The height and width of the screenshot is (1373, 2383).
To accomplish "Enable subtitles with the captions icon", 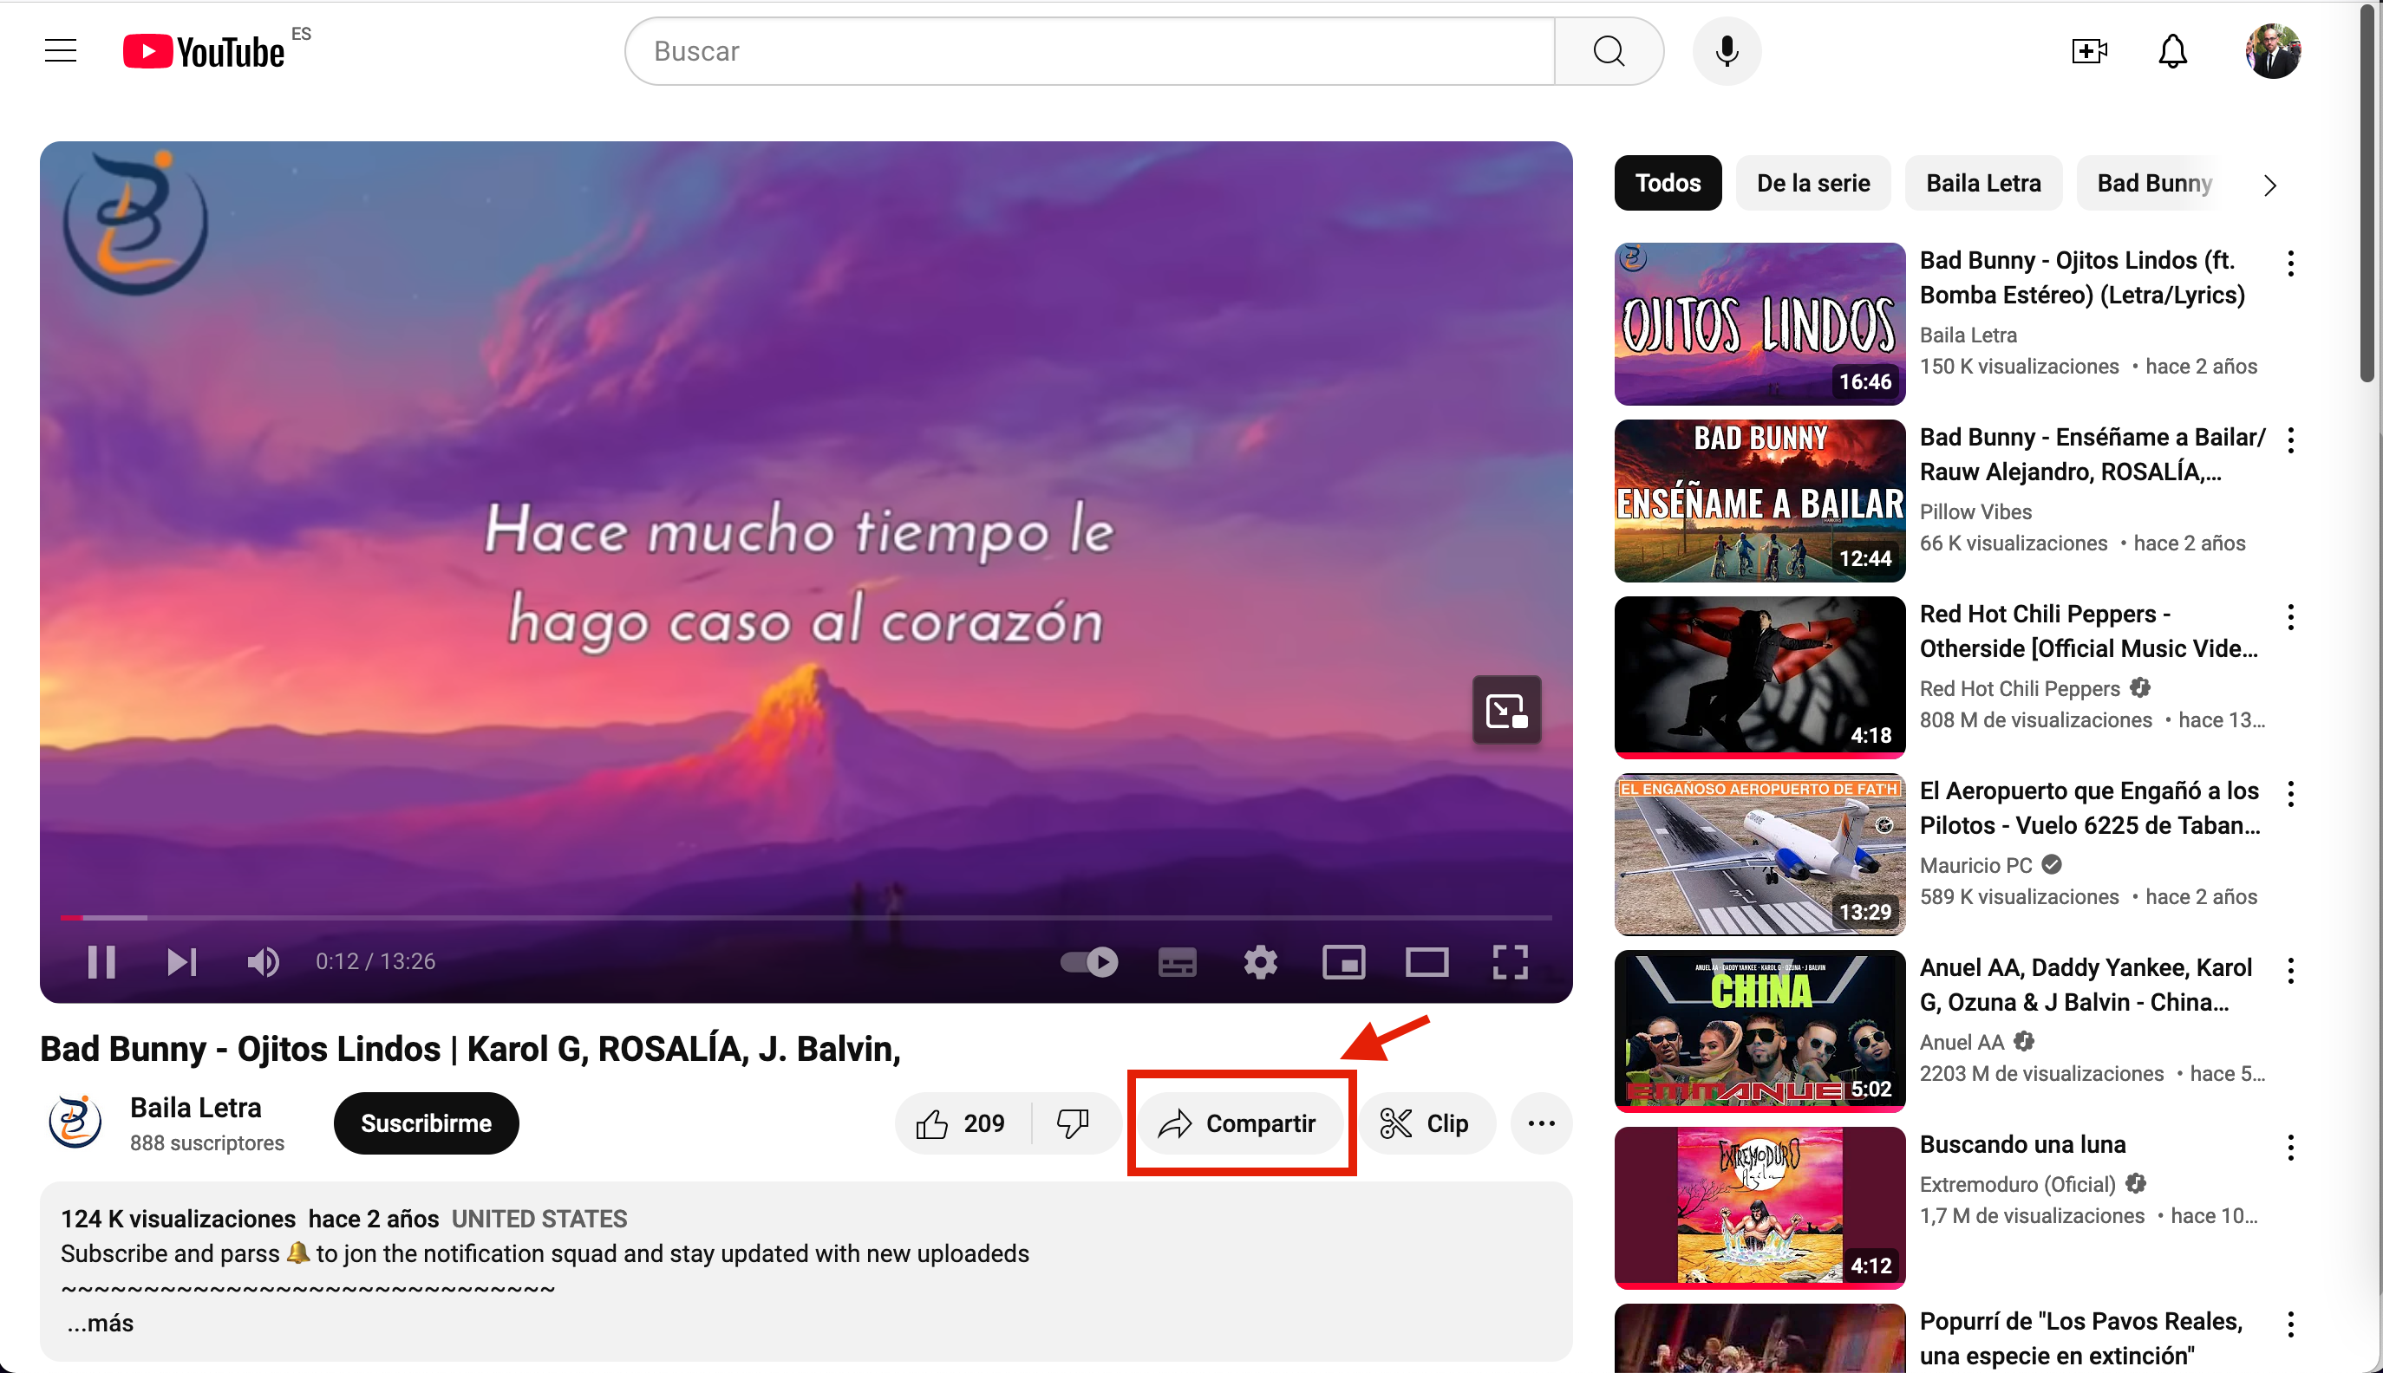I will (x=1176, y=961).
